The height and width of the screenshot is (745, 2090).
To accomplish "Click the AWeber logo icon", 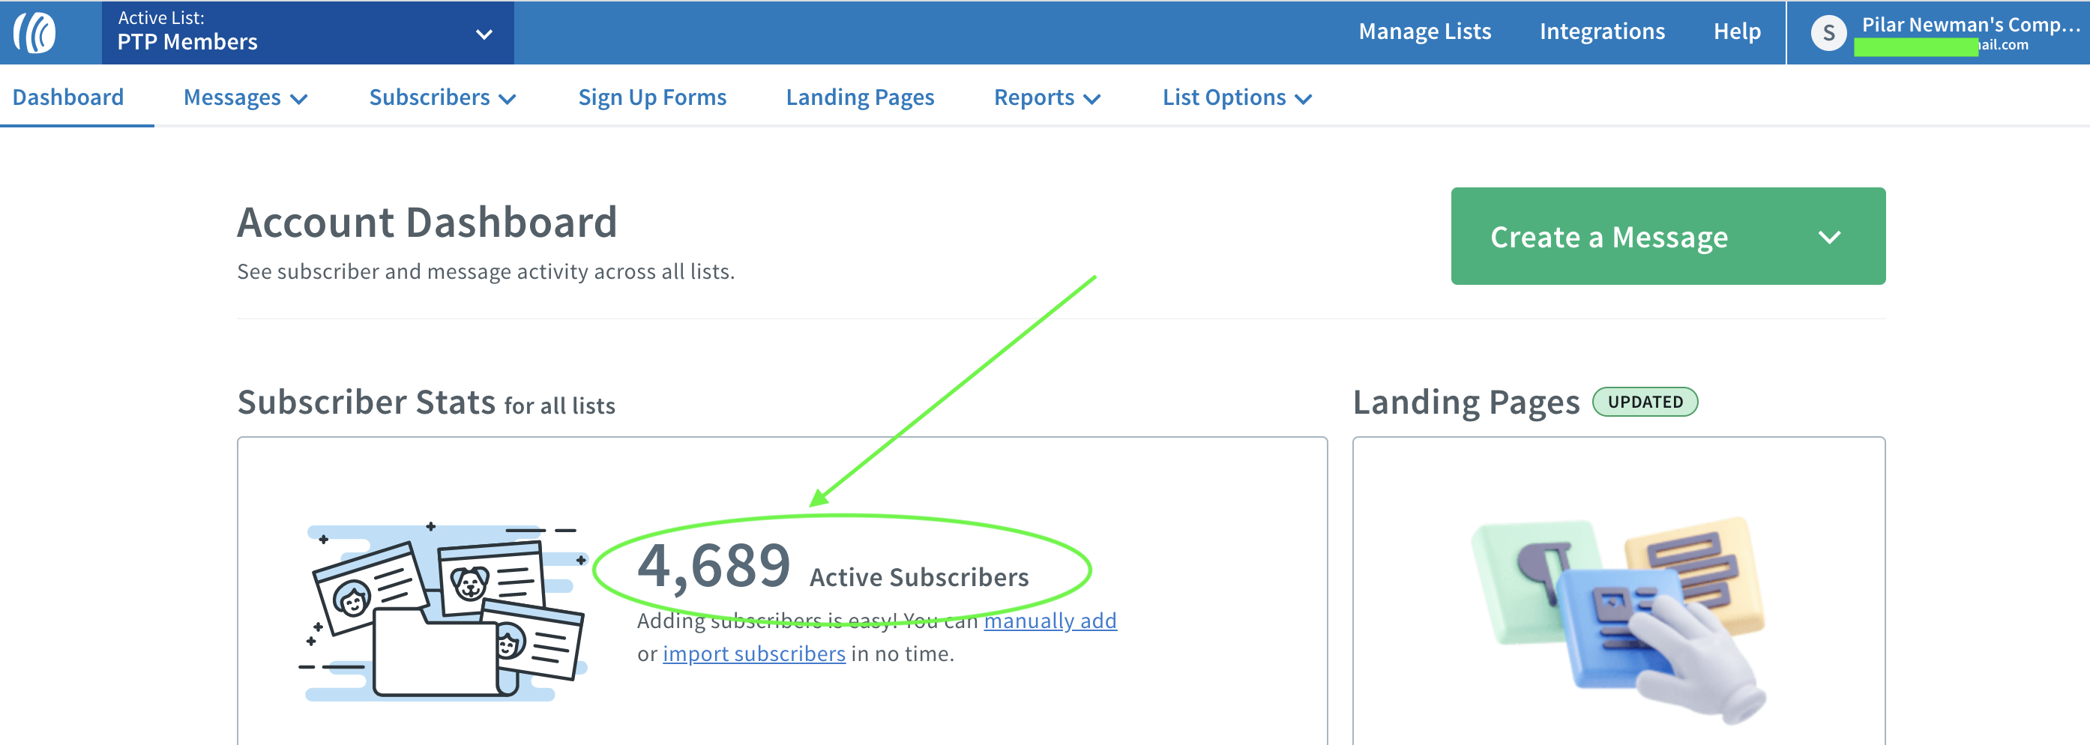I will coord(35,33).
